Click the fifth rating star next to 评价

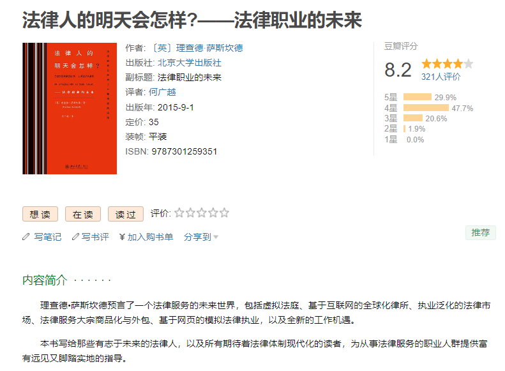[224, 213]
